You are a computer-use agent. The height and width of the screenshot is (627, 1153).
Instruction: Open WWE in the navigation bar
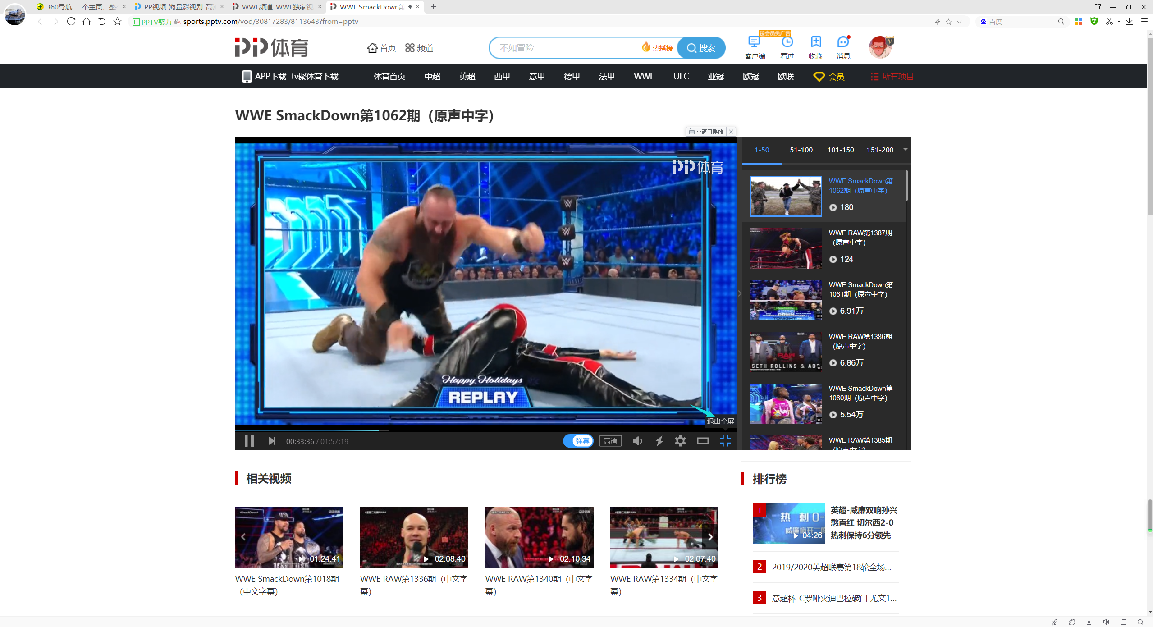(644, 77)
